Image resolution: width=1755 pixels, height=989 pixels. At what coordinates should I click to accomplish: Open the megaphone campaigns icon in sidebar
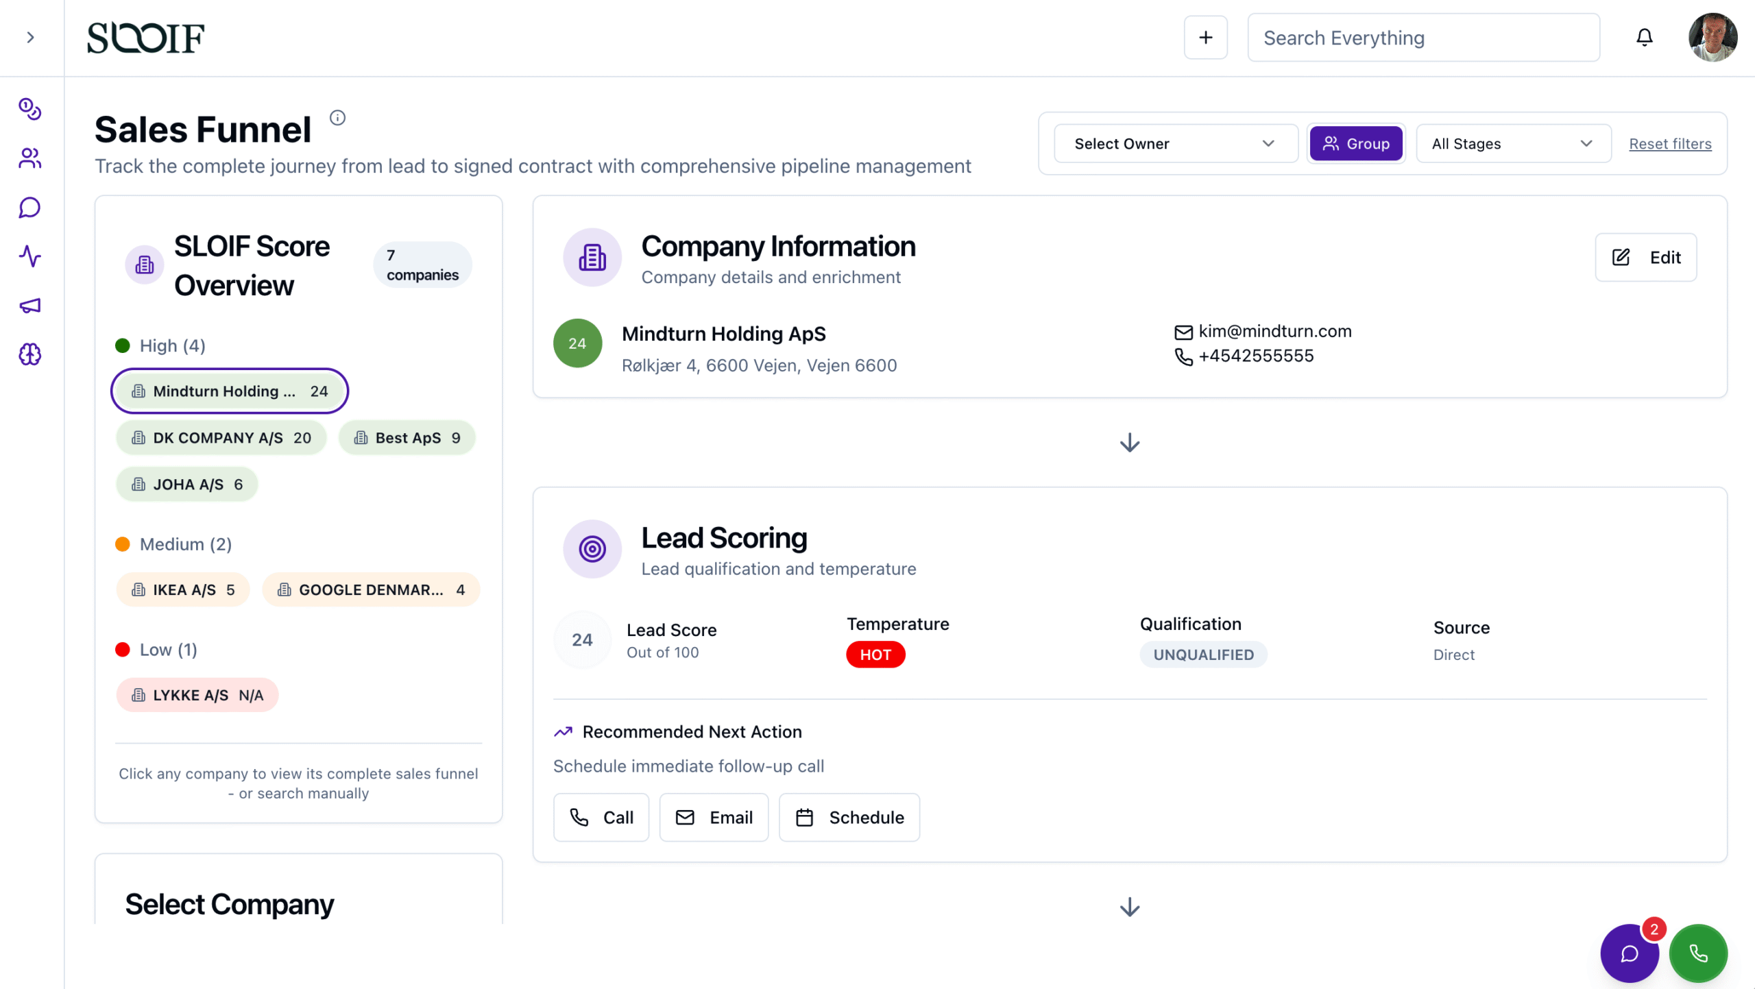[x=30, y=306]
